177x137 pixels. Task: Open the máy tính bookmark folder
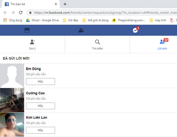158,20
